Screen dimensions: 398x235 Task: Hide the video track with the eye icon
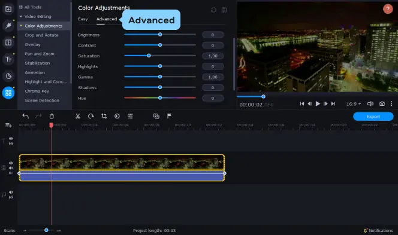click(x=11, y=163)
